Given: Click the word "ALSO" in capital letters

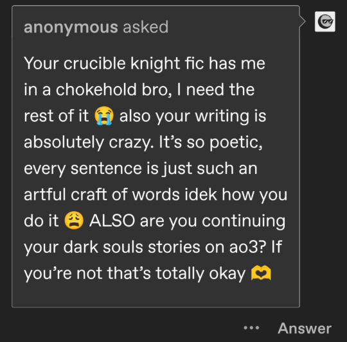Looking at the screenshot, I should 112,221.
